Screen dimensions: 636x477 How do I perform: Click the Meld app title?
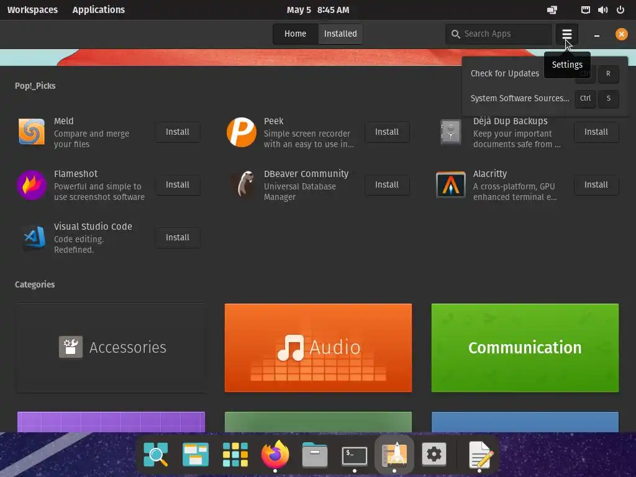click(x=64, y=121)
